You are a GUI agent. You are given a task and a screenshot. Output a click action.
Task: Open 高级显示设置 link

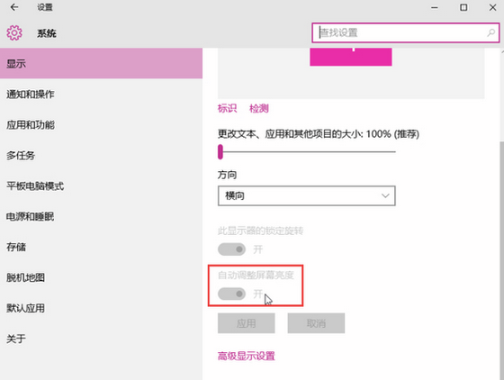247,356
